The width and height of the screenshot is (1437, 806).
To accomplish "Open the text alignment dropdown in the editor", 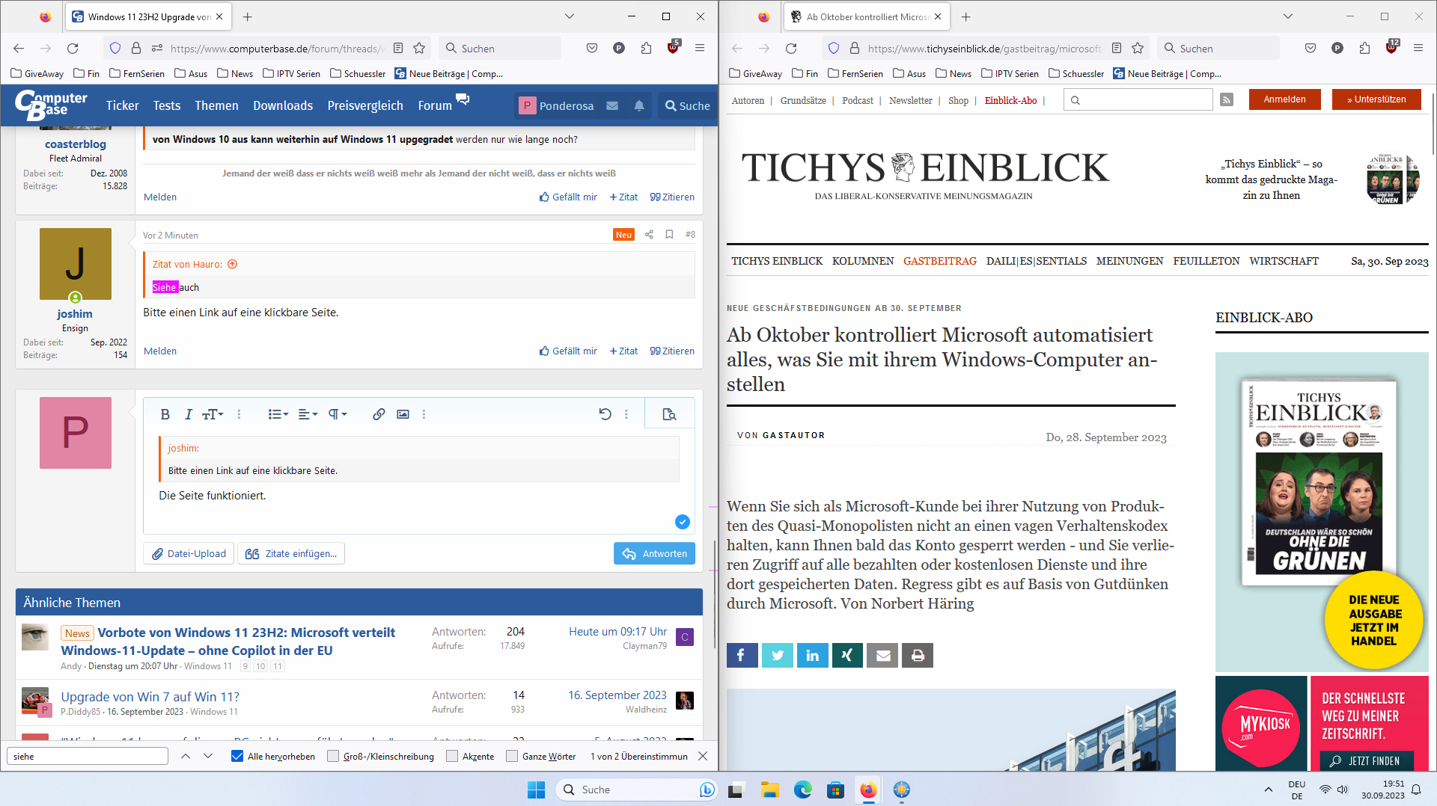I will (308, 414).
